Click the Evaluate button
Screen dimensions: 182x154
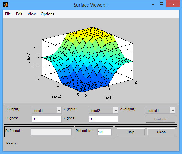pos(161,119)
